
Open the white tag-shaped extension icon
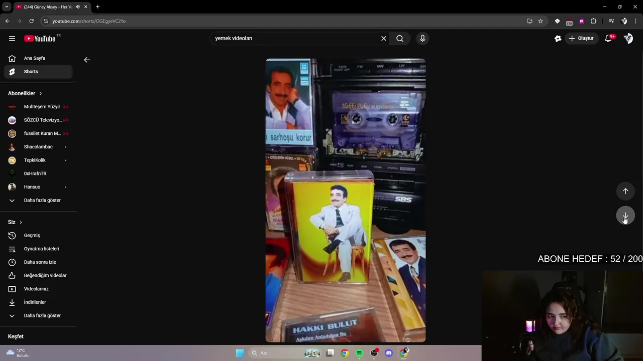click(557, 21)
